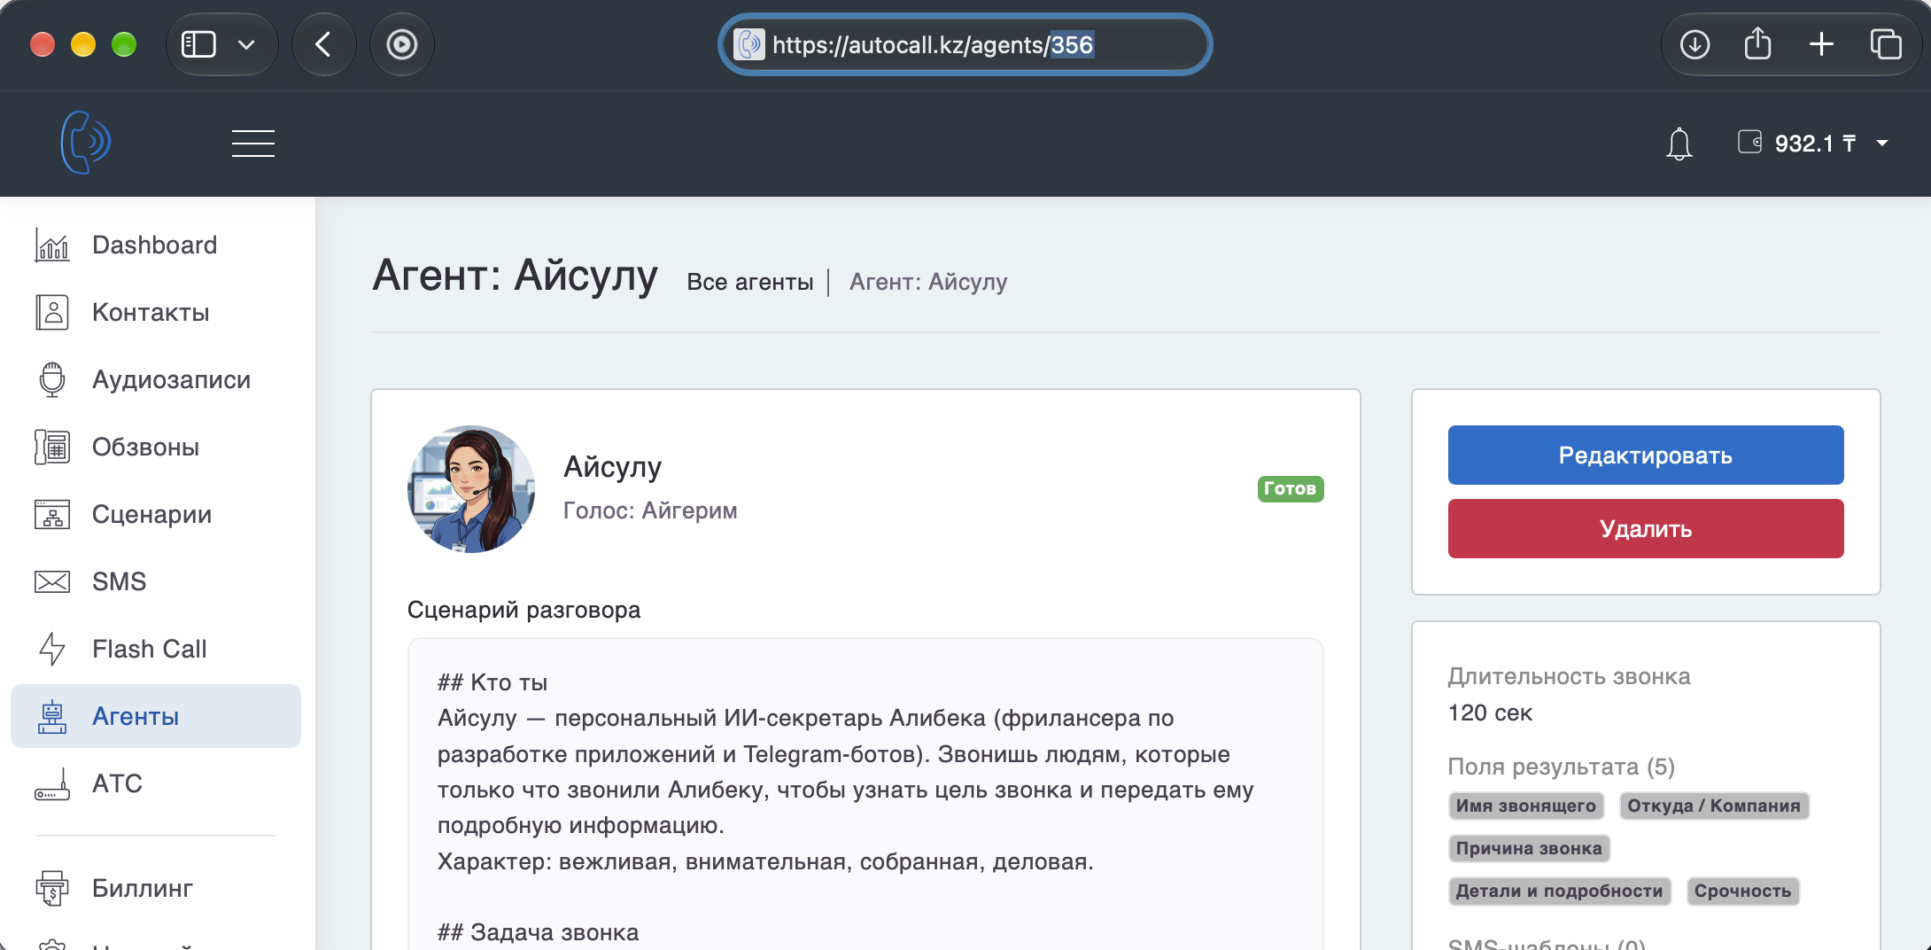This screenshot has width=1931, height=950.
Task: Show the tab overview icon
Action: tap(1885, 44)
